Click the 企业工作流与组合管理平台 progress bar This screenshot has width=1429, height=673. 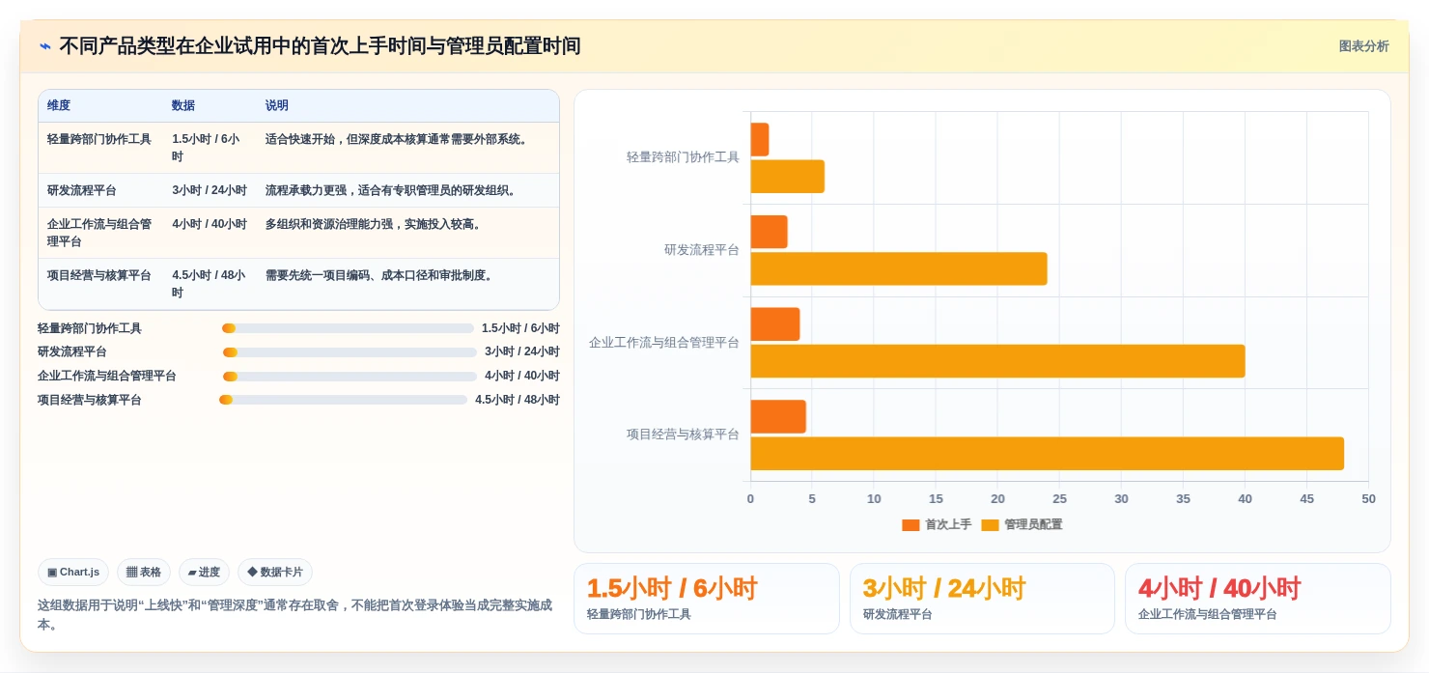pos(350,377)
